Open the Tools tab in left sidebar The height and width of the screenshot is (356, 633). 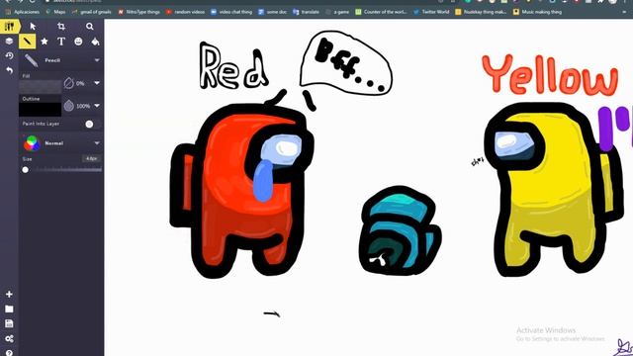[10, 27]
